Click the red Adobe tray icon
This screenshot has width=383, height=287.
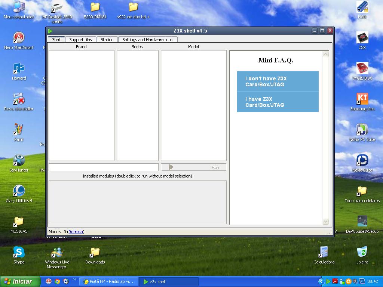pos(335,281)
